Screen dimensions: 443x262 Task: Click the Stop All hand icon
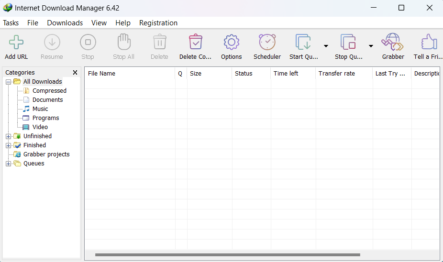point(124,42)
